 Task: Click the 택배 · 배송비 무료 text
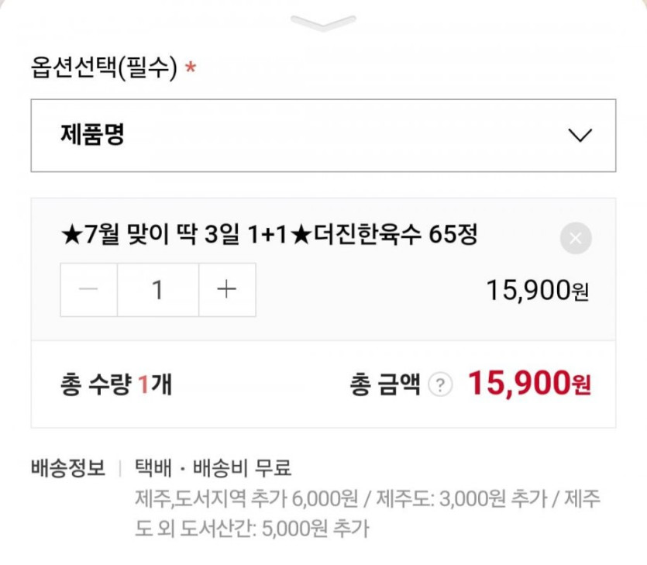pyautogui.click(x=213, y=468)
